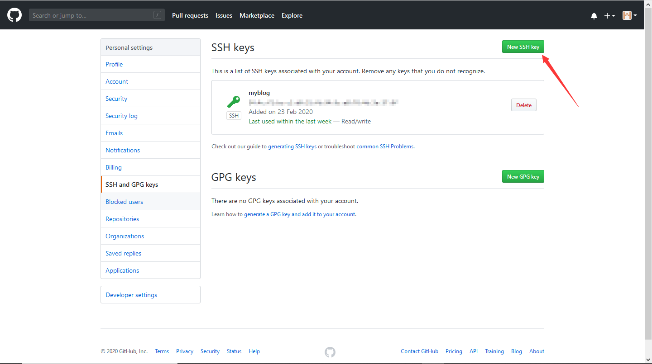Open Repositories settings in sidebar
Image resolution: width=652 pixels, height=364 pixels.
[x=150, y=219]
